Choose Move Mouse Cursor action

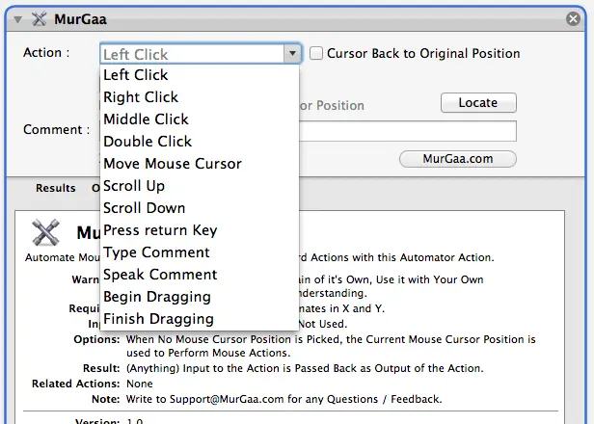[173, 164]
